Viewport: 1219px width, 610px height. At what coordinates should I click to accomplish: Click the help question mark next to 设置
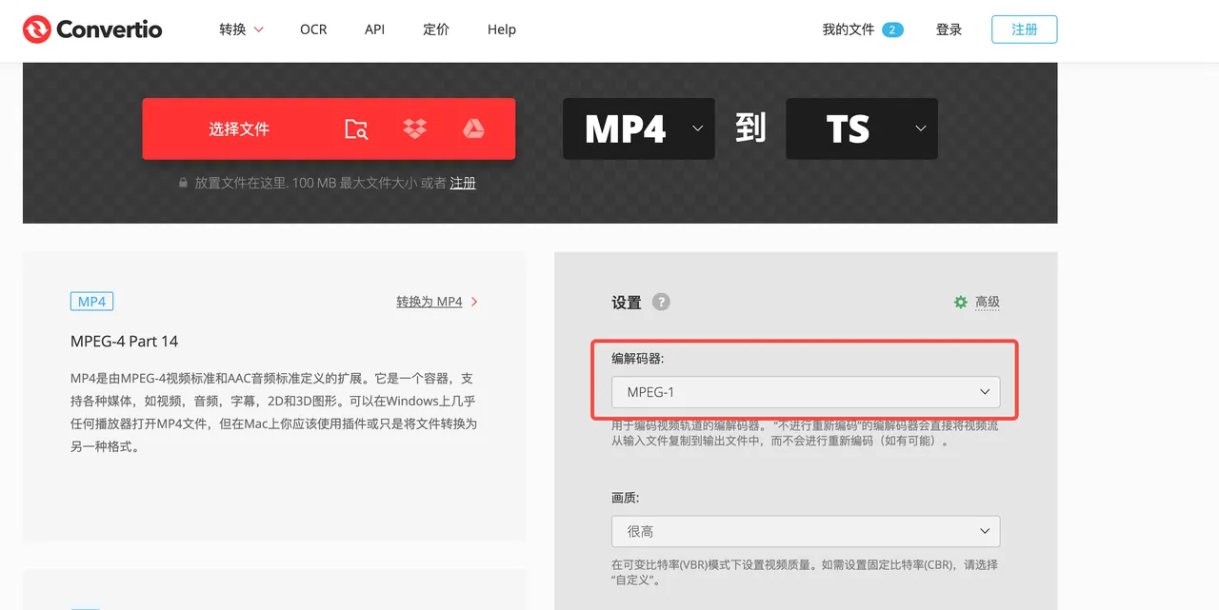coord(661,302)
